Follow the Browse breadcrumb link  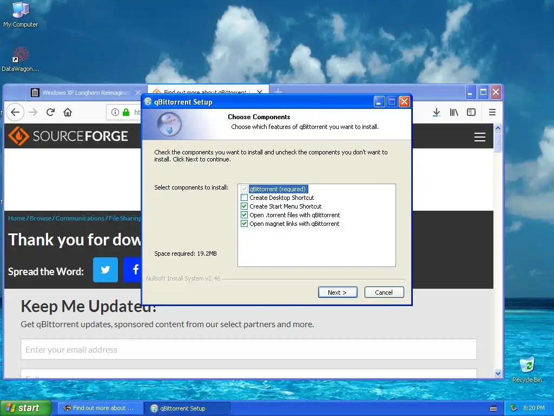(x=40, y=218)
